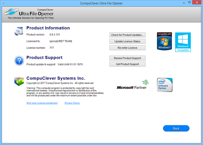Go back using the Back button
Screen dimensions: 203x145
coord(176,129)
